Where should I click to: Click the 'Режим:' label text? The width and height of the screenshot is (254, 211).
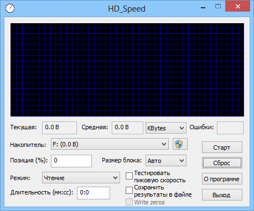point(20,178)
